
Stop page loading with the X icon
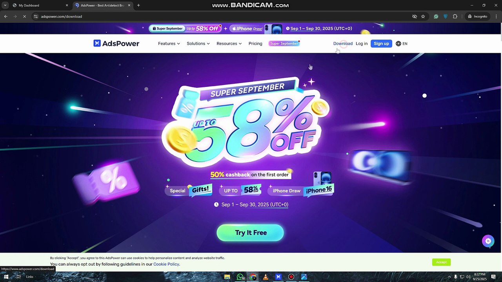pyautogui.click(x=24, y=16)
